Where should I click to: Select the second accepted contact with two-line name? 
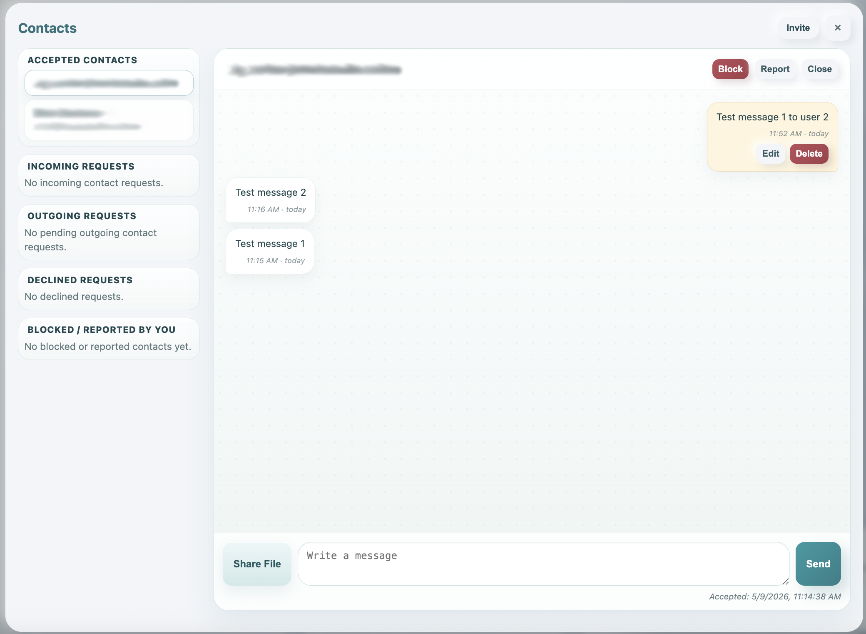109,120
